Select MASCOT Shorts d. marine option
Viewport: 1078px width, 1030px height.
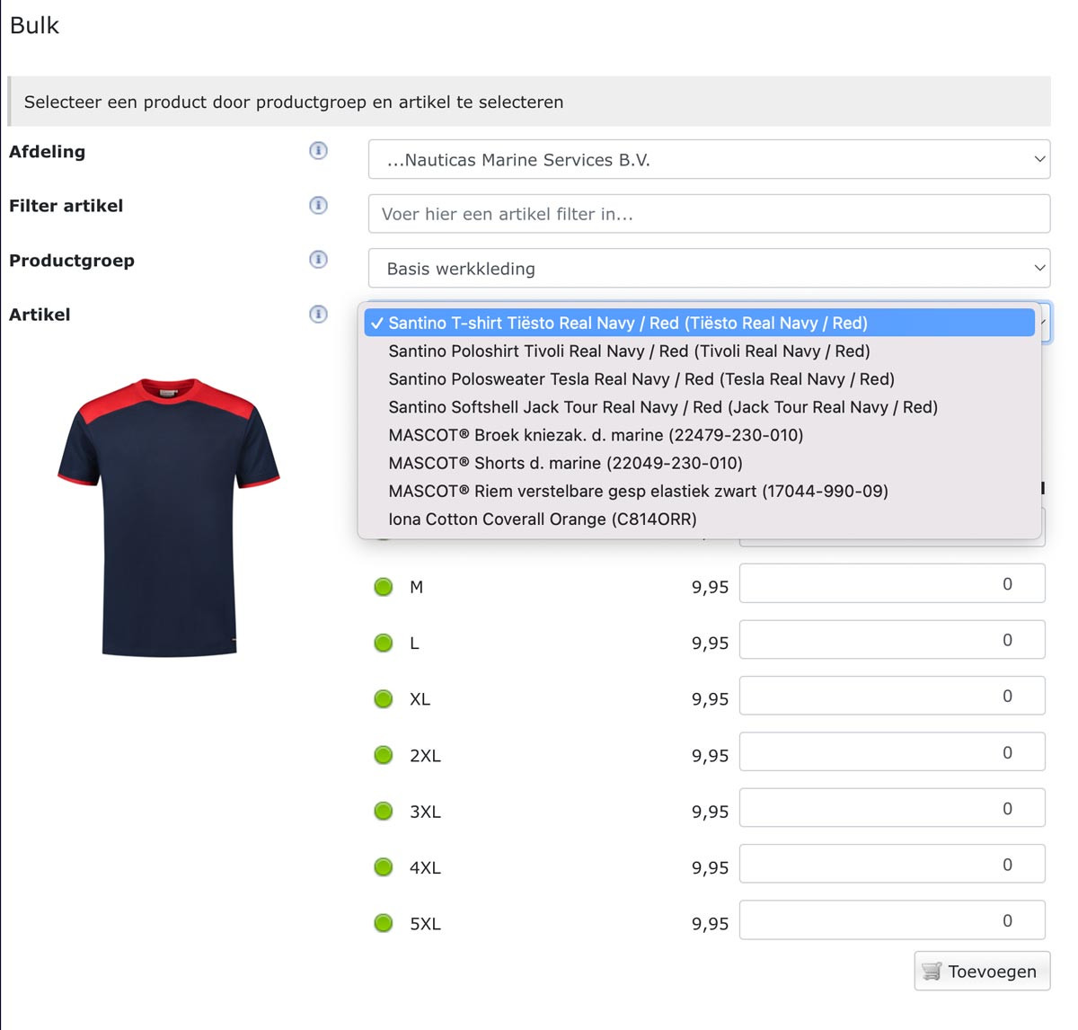coord(699,463)
